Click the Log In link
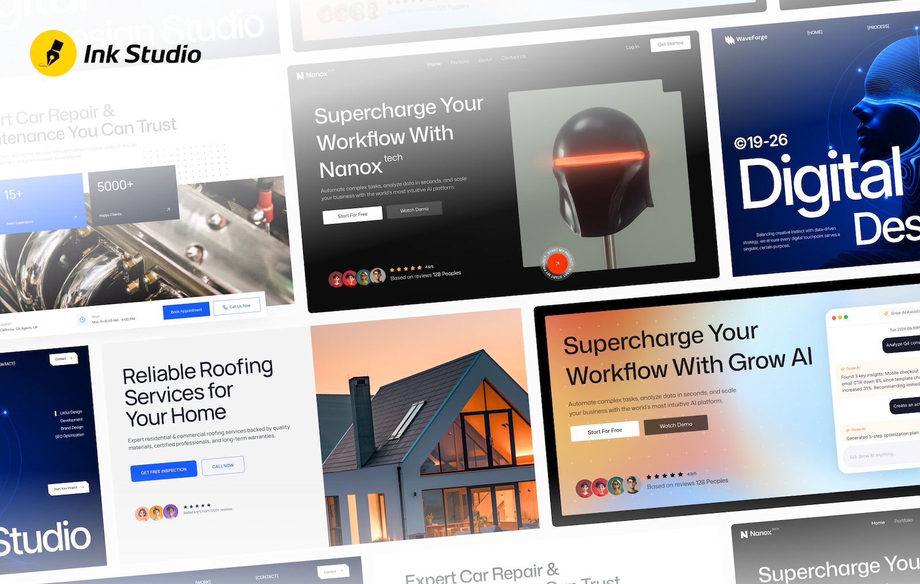Image resolution: width=920 pixels, height=584 pixels. (632, 47)
